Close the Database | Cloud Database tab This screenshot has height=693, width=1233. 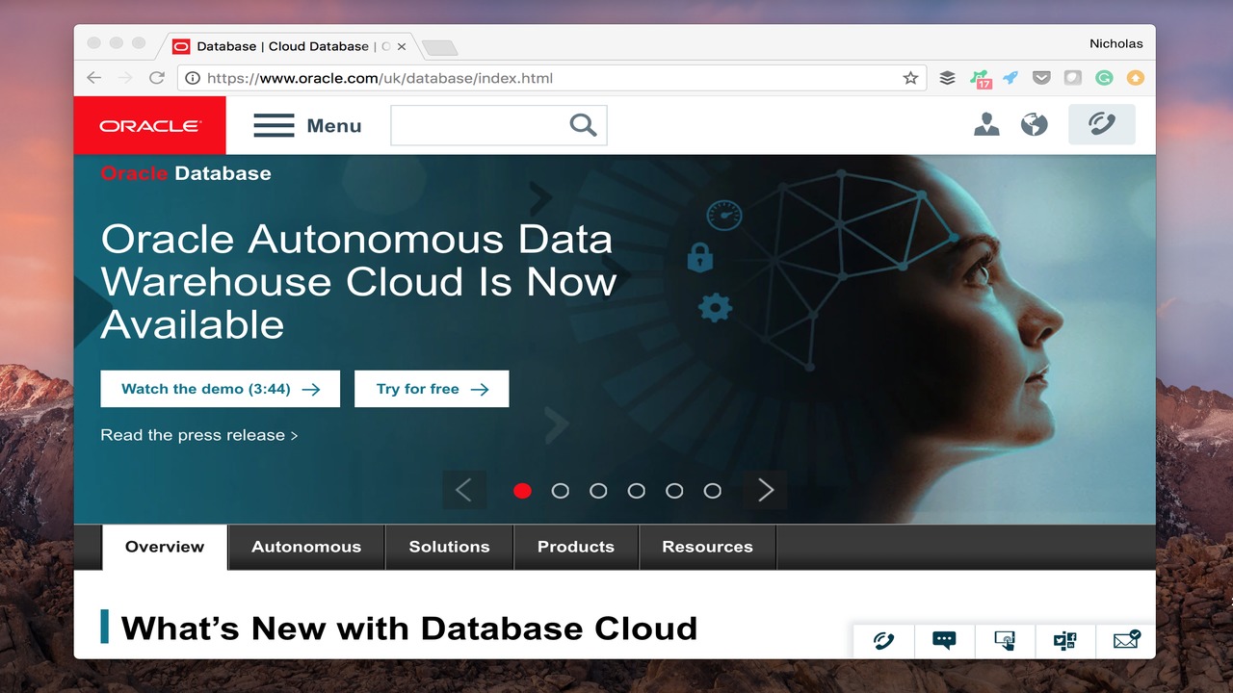point(402,46)
